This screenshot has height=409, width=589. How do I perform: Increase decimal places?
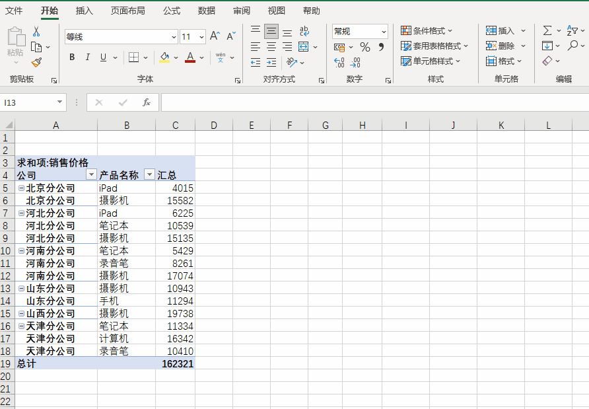[x=339, y=62]
